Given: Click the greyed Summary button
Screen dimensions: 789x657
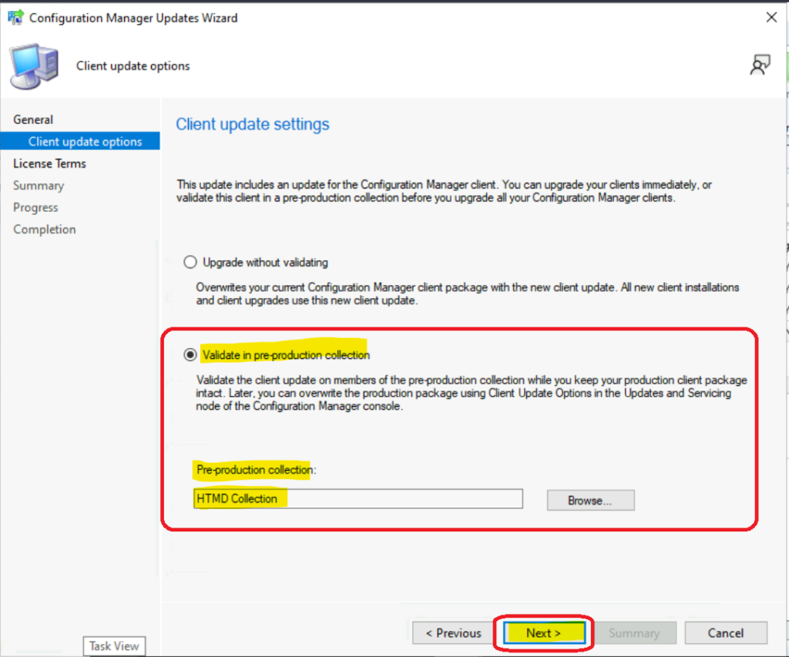Looking at the screenshot, I should click(x=635, y=633).
